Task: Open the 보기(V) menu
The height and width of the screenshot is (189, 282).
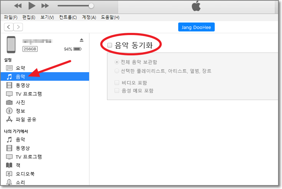Action: (x=47, y=18)
